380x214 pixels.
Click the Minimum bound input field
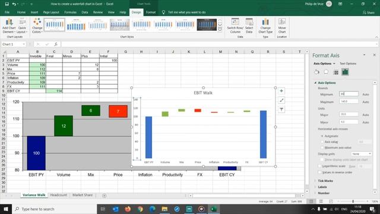[x=349, y=94]
